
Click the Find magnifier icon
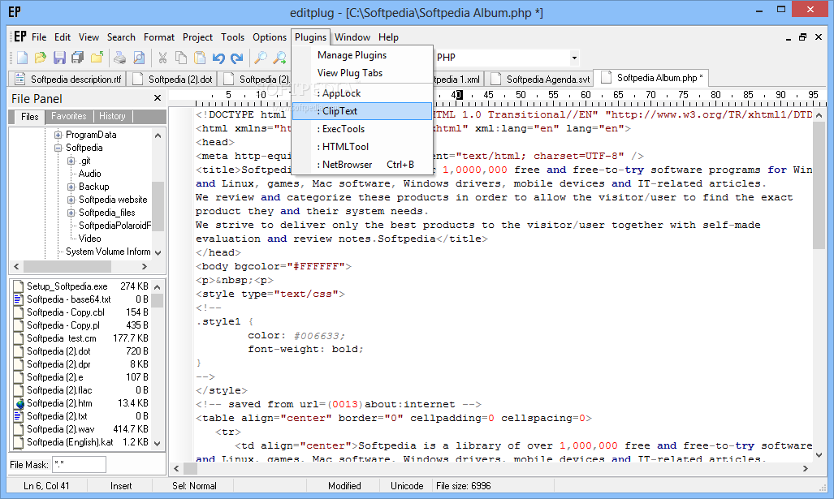tap(260, 58)
